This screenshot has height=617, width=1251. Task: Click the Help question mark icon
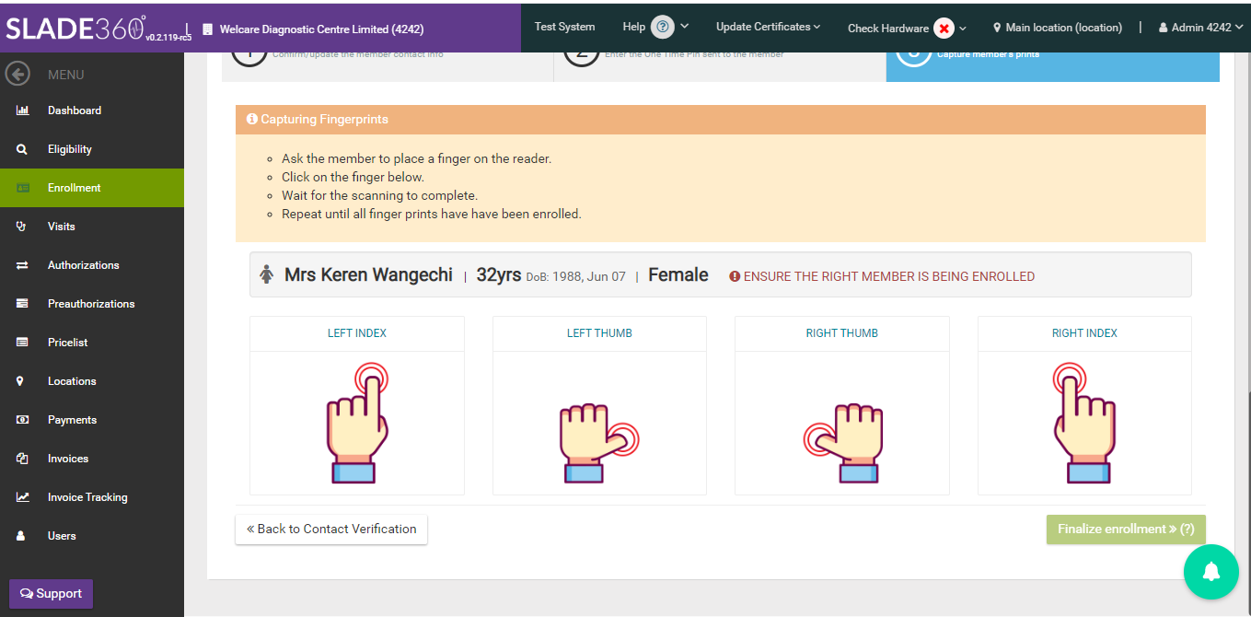click(x=662, y=27)
